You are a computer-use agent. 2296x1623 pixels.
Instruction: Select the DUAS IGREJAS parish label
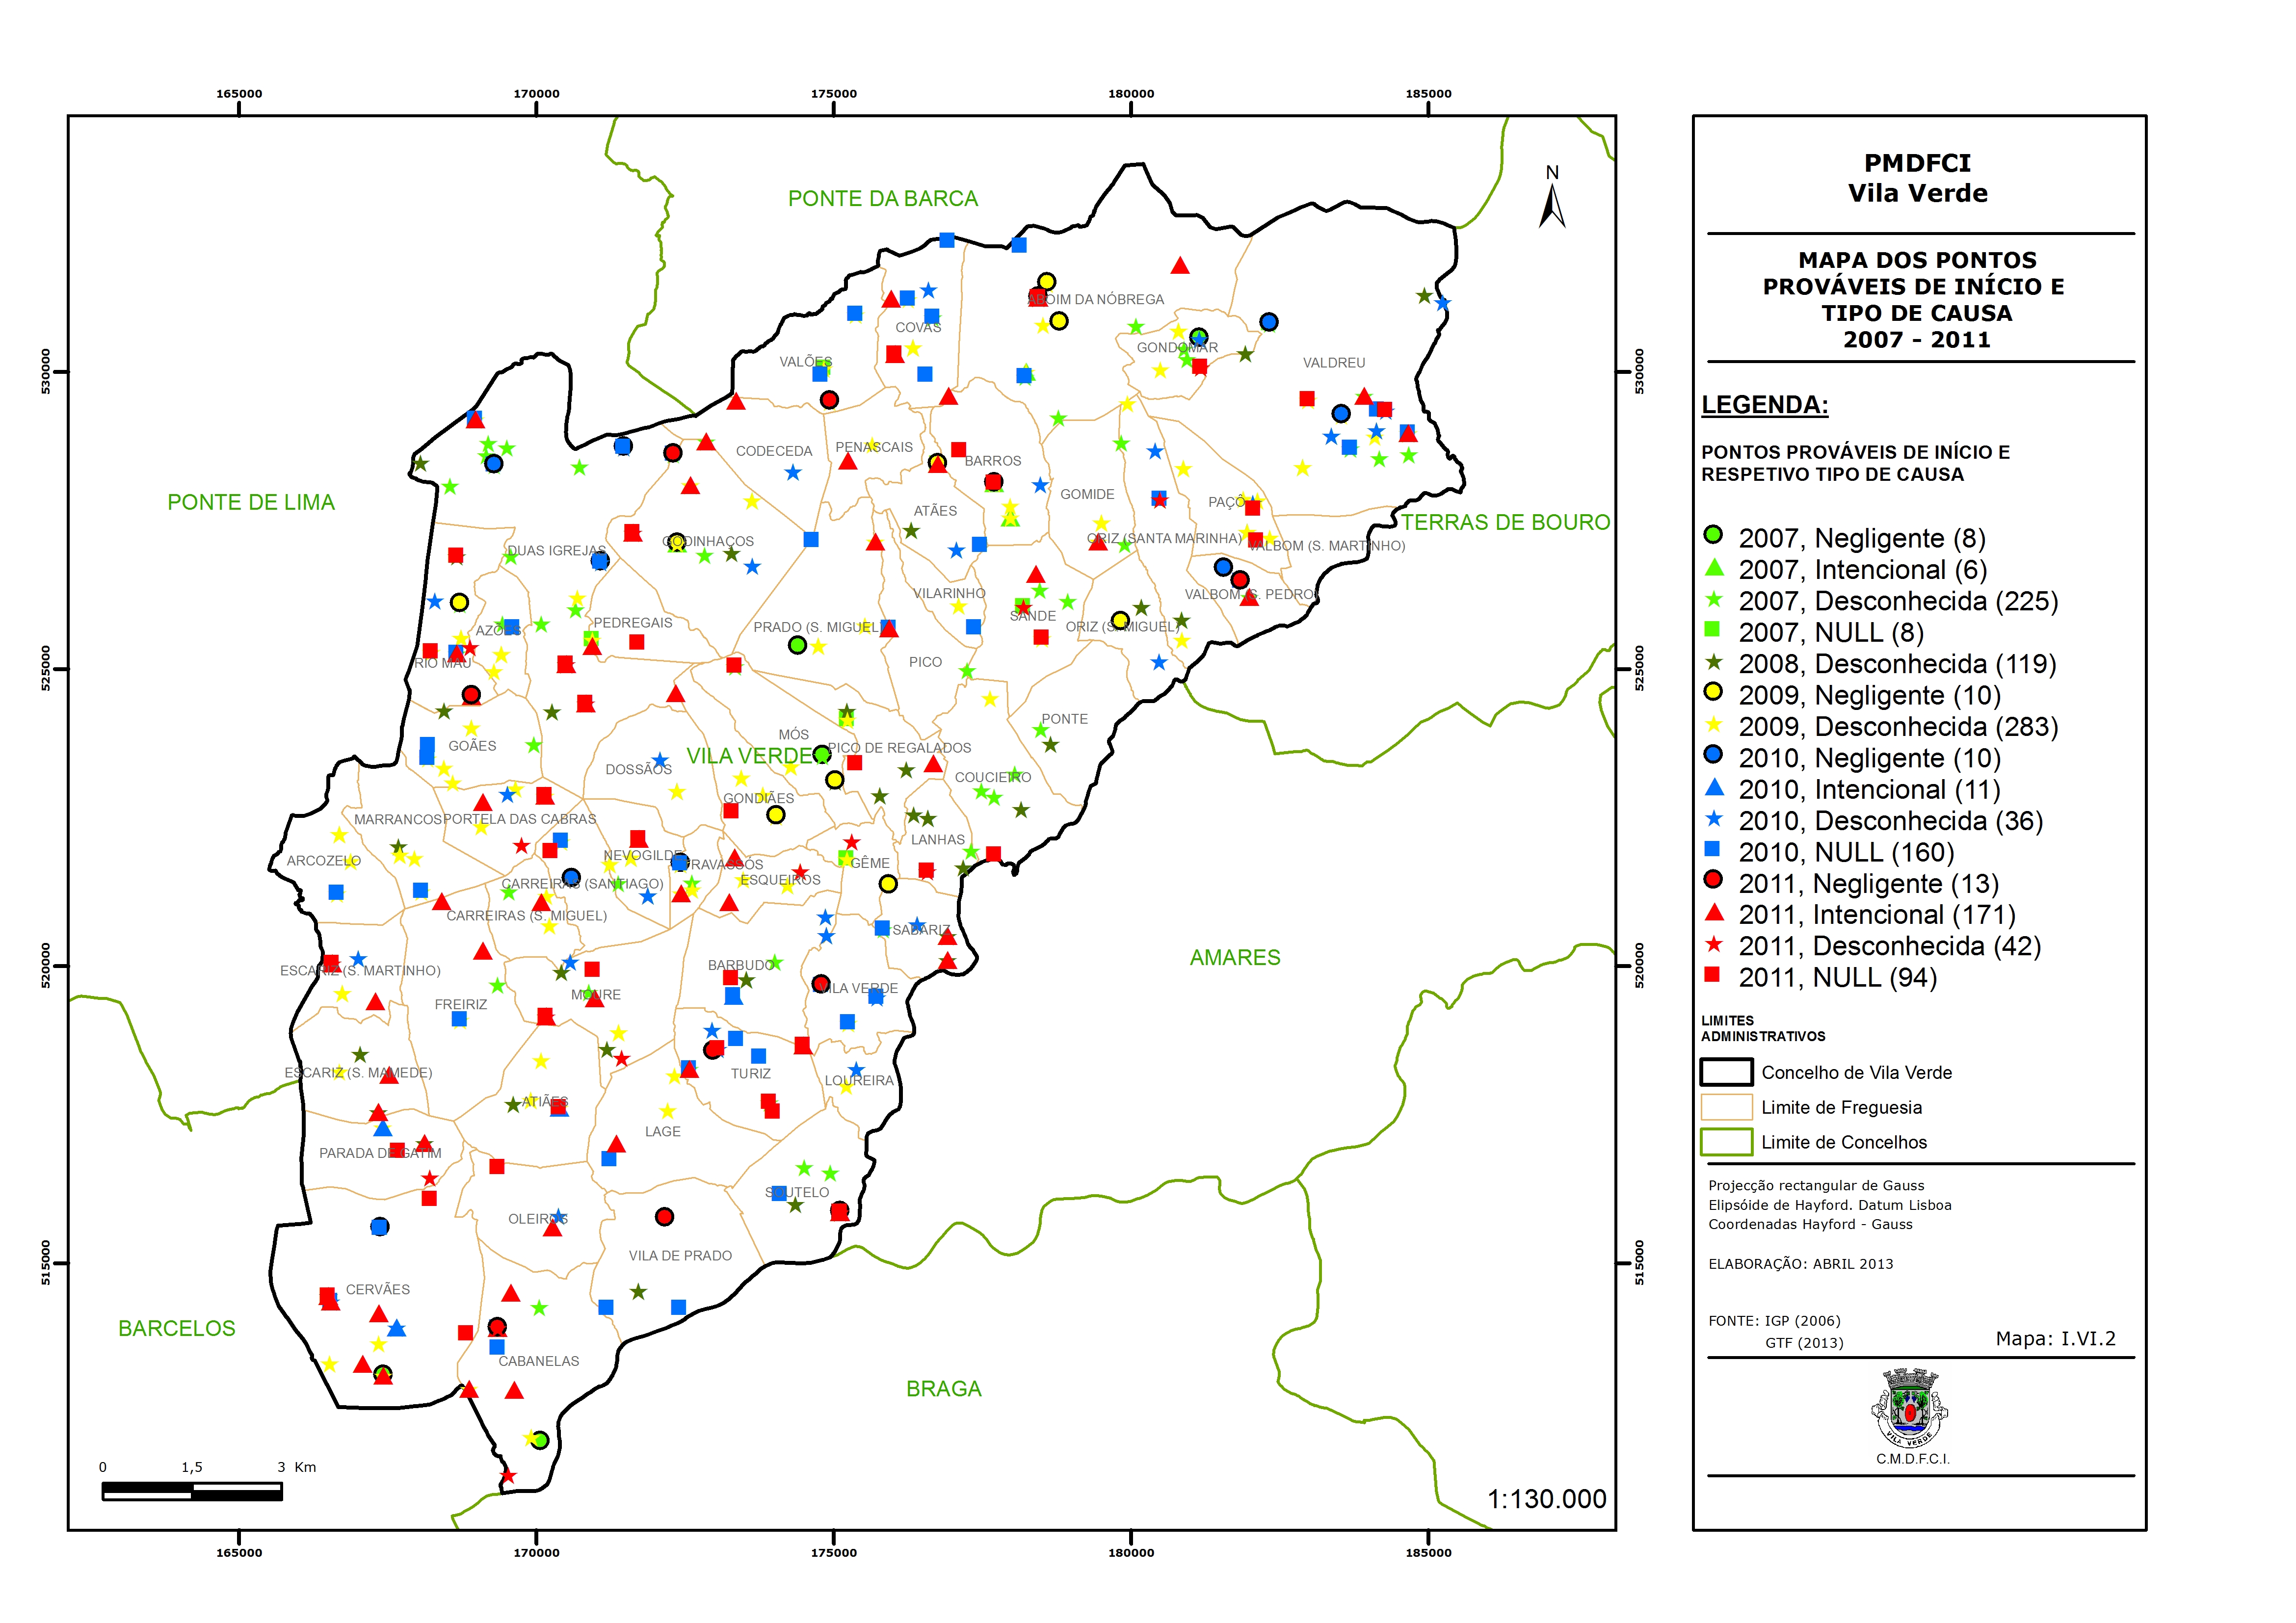556,551
